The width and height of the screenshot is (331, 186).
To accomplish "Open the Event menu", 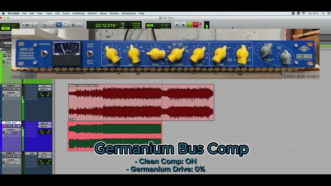I will [x=66, y=13].
